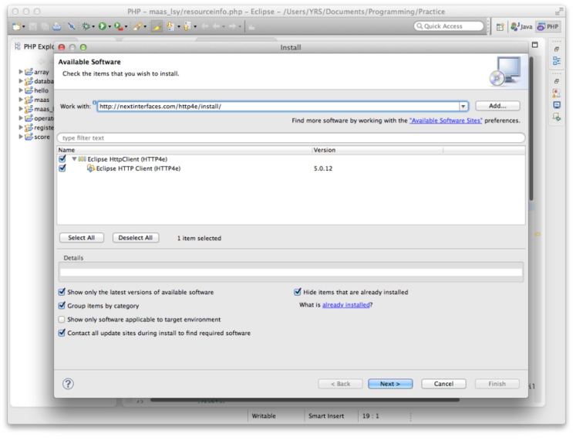Click the Next Annotation icon
This screenshot has height=441, width=573.
click(170, 26)
